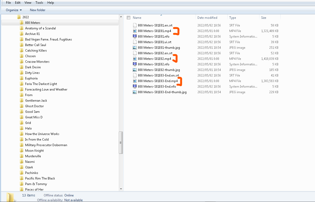This screenshot has height=202, width=315.
Task: Click the New folder button
Action: (38, 10)
